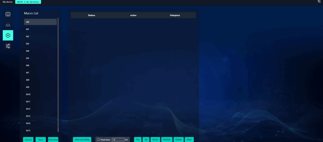
Task: Pick macro M10 in the list
Action: 40,94
